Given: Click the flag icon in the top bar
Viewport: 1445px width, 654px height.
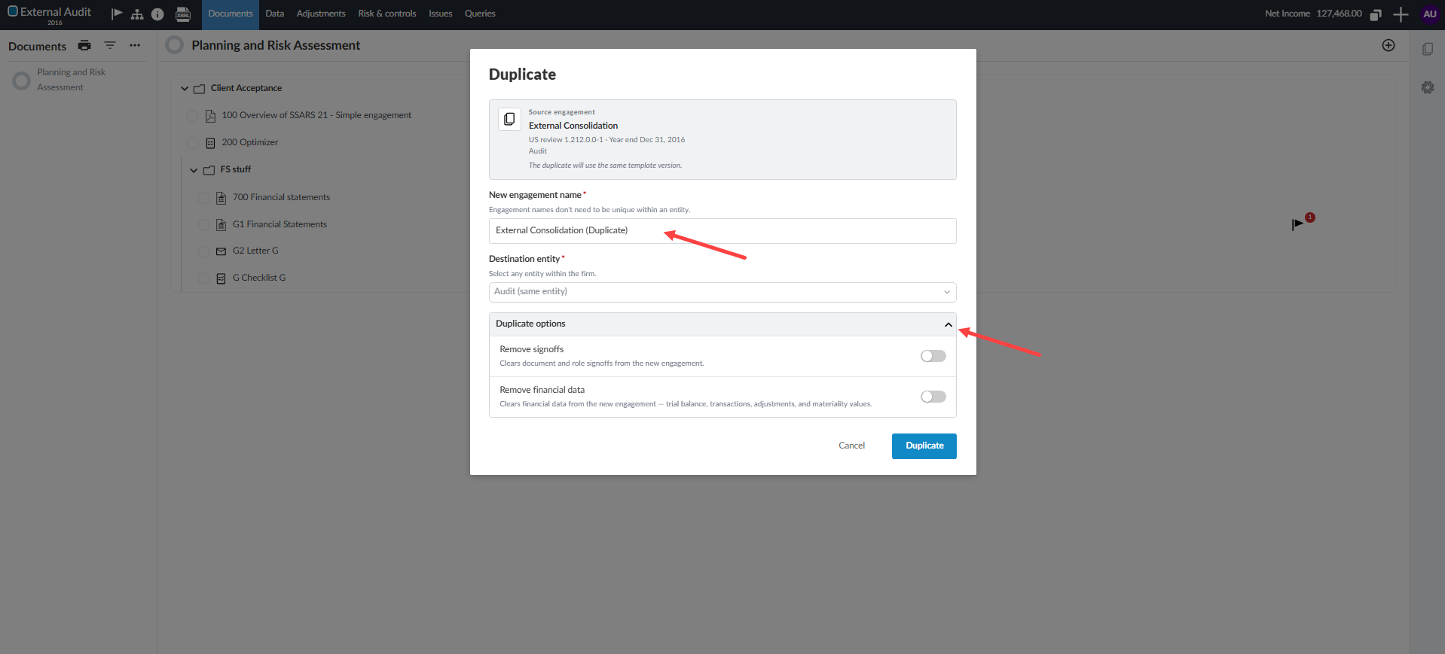Looking at the screenshot, I should click(x=117, y=14).
